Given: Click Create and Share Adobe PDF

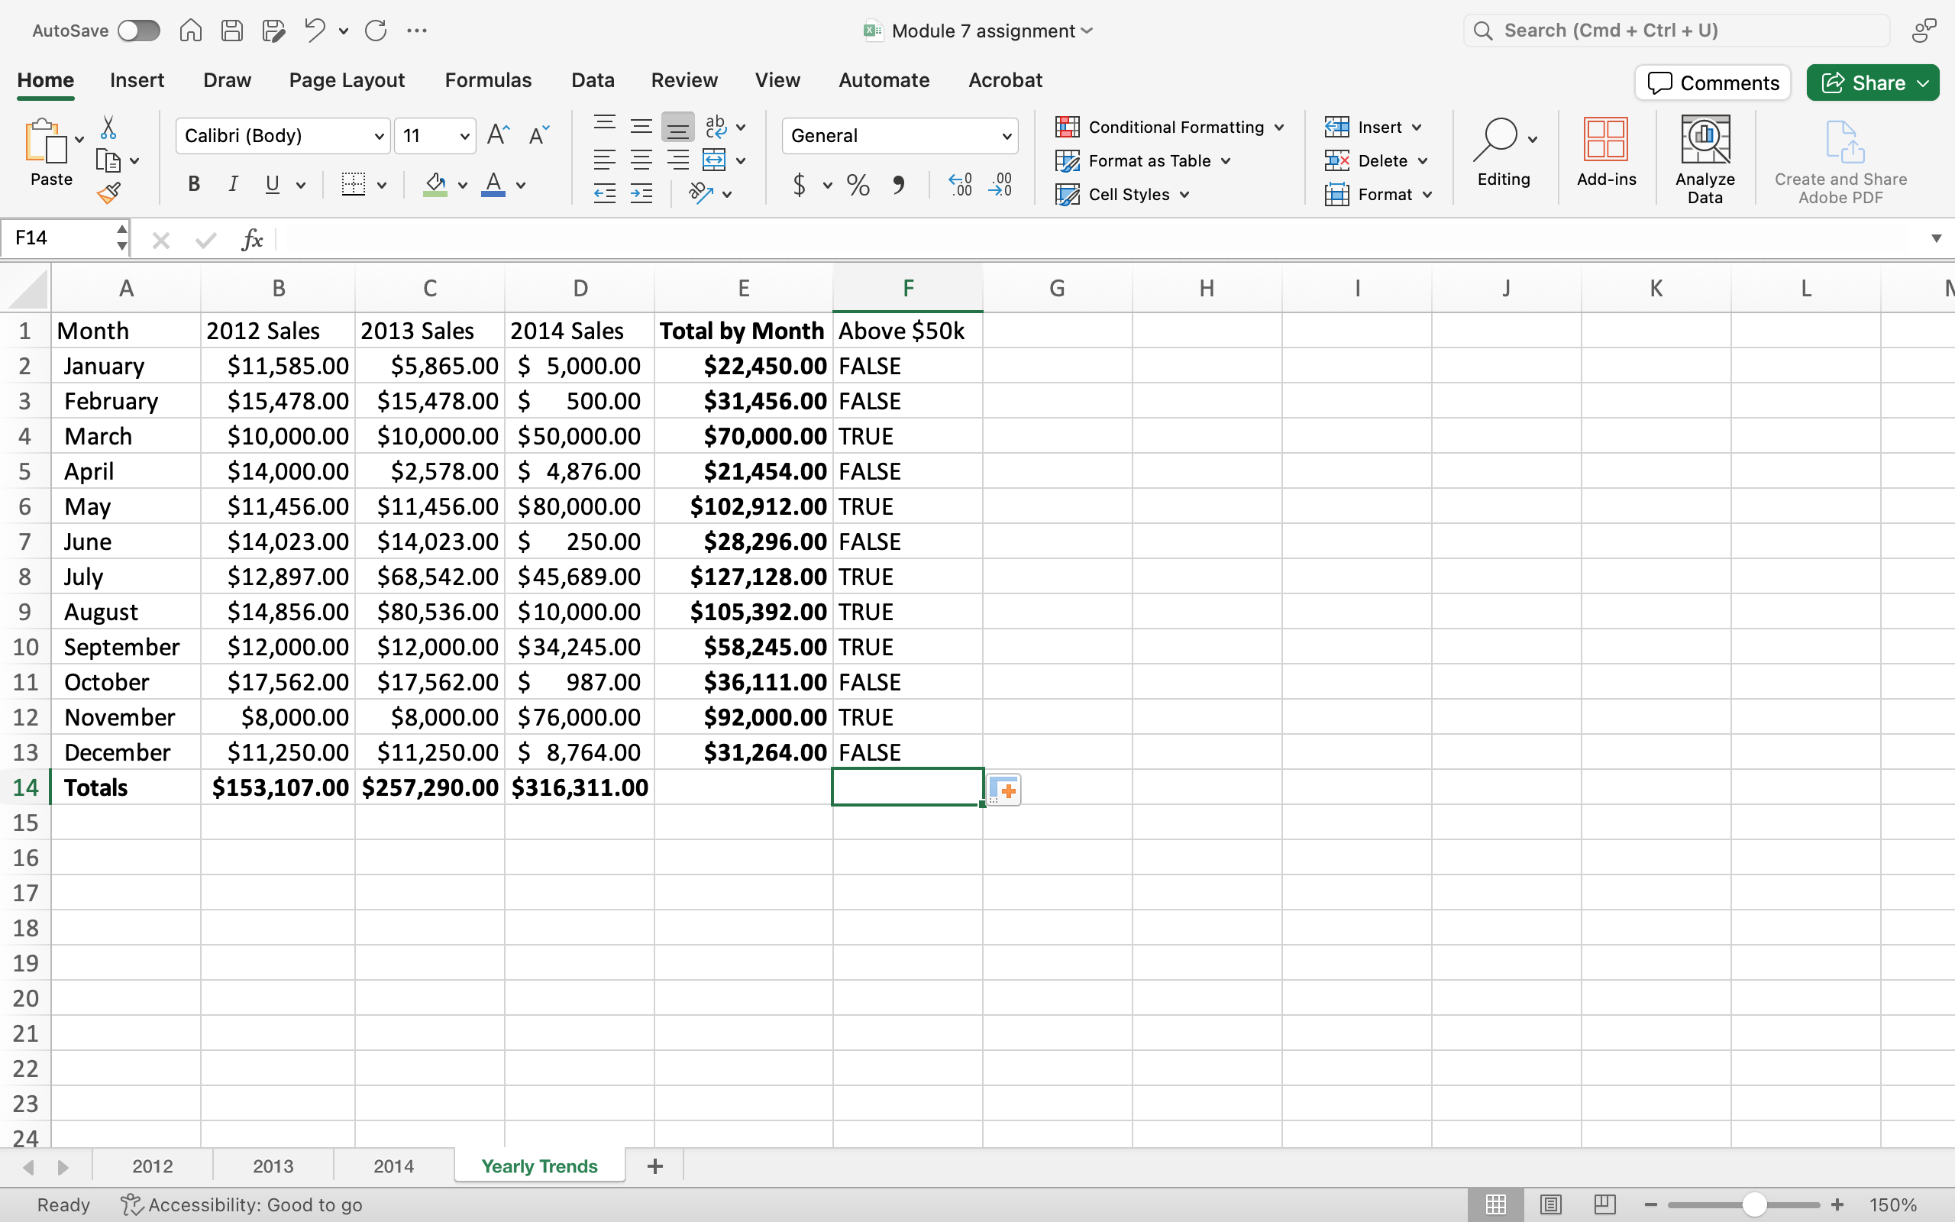Looking at the screenshot, I should click(x=1840, y=163).
